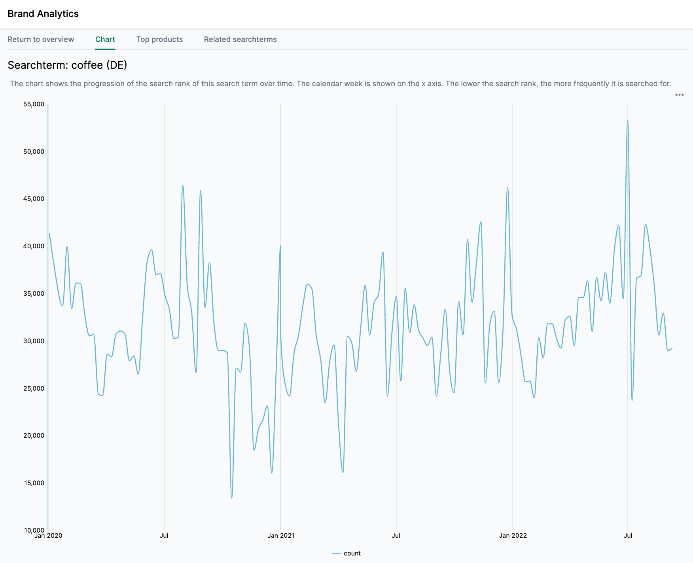Click the count legend line marker
Image resolution: width=693 pixels, height=563 pixels.
tap(337, 554)
